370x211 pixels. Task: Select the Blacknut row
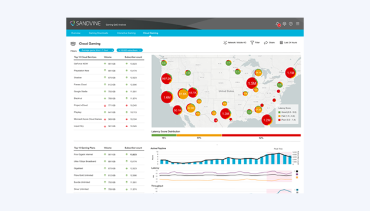coord(109,98)
